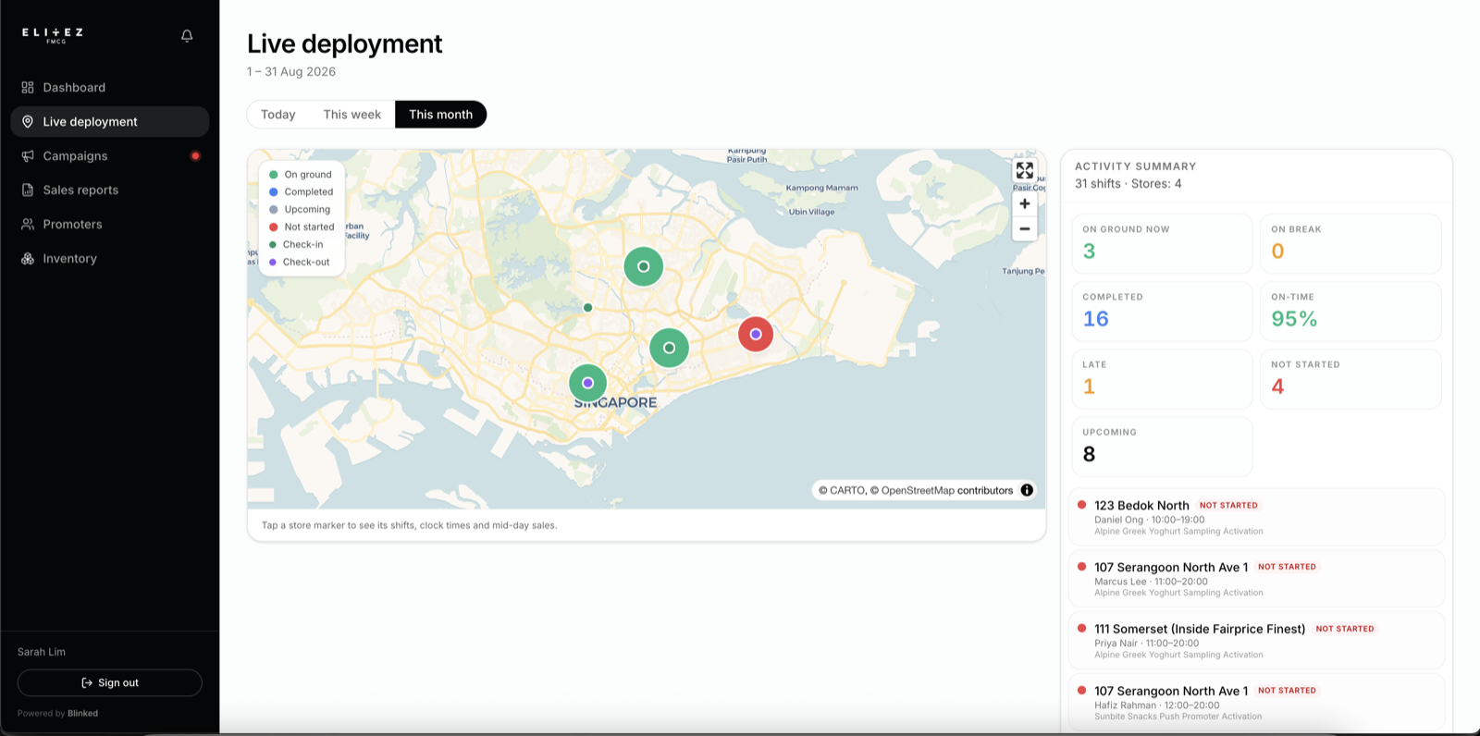
Task: Zoom in on the map
Action: pyautogui.click(x=1025, y=203)
